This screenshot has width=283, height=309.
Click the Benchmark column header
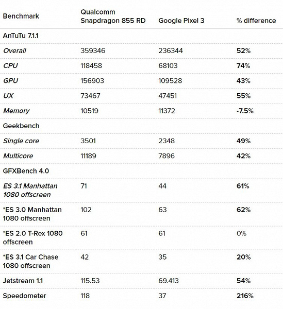[x=21, y=16]
